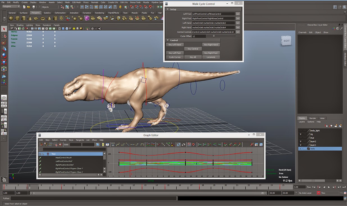Image resolution: width=347 pixels, height=206 pixels.
Task: Open Tangents menu in Graph Editor
Action: [80, 140]
